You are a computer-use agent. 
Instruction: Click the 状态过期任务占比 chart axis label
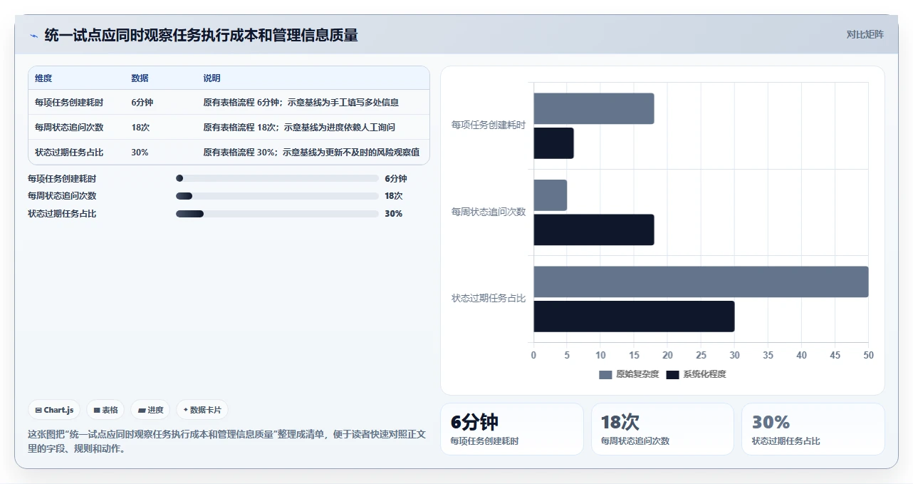point(489,299)
